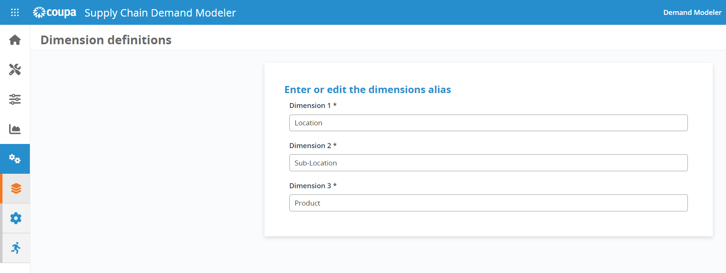The image size is (726, 273).
Task: Select the double-gears configuration sidebar icon
Action: (15, 159)
